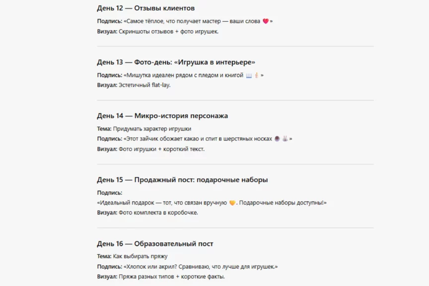Click the candle emoji in Day 13 caption
This screenshot has height=286, width=429.
256,75
